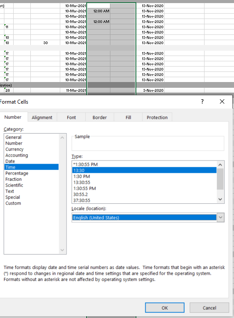
Task: Click the Category list scroll down arrow
Action: [62, 250]
